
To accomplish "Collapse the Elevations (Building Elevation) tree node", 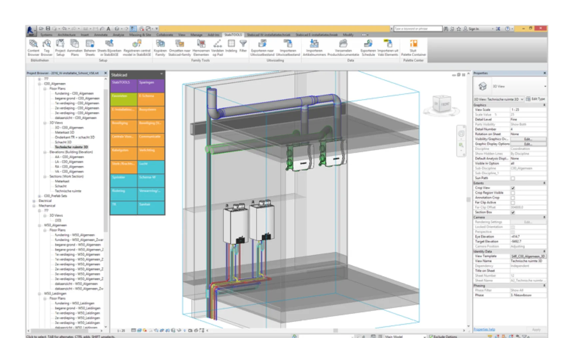I will coord(45,152).
